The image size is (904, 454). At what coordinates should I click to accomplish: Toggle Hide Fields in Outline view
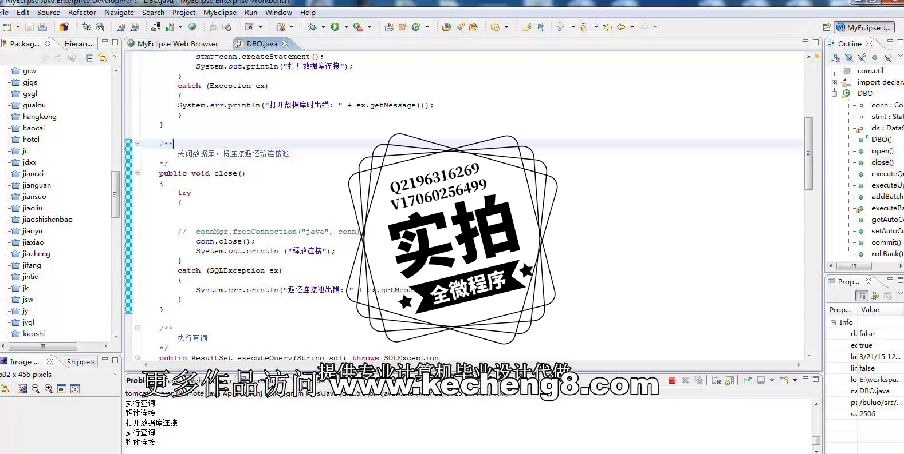(x=848, y=58)
